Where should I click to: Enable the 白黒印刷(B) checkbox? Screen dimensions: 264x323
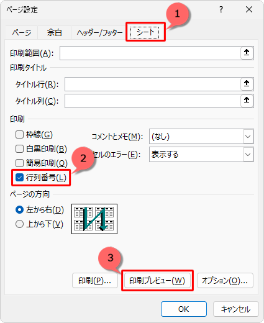[x=19, y=148]
